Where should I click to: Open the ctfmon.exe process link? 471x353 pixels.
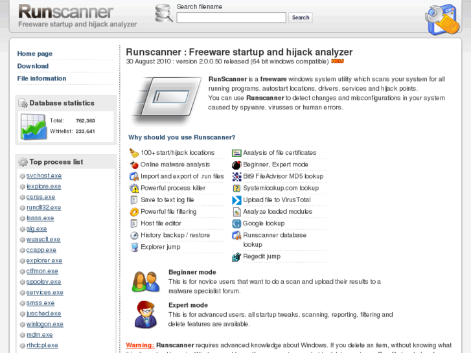[x=42, y=271]
